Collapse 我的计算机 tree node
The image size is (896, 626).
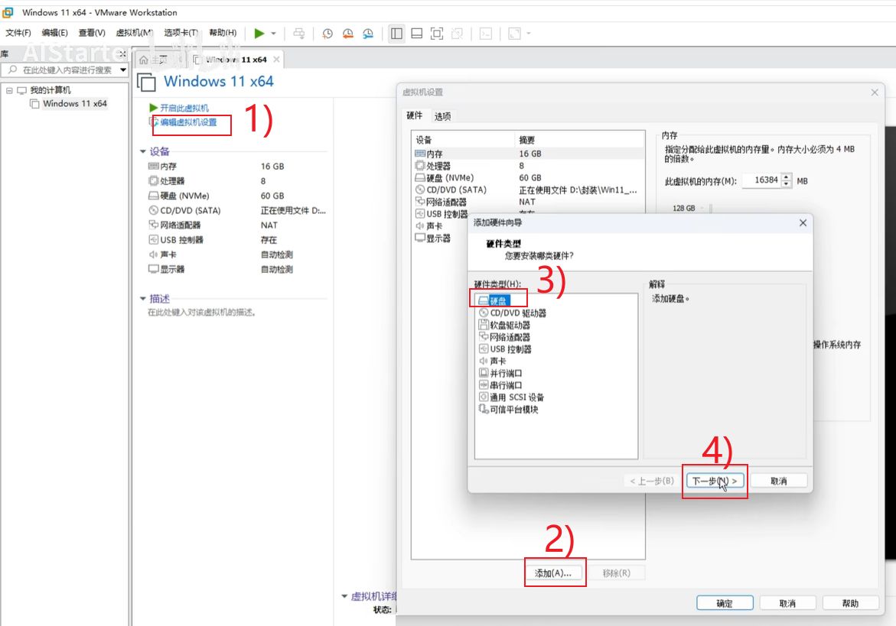[x=9, y=90]
